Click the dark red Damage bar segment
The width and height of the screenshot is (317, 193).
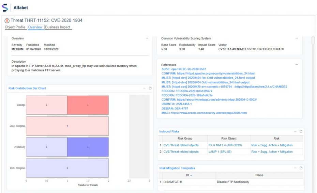[x=88, y=105]
